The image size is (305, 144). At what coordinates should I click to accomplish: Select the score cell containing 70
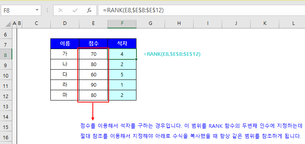93,54
